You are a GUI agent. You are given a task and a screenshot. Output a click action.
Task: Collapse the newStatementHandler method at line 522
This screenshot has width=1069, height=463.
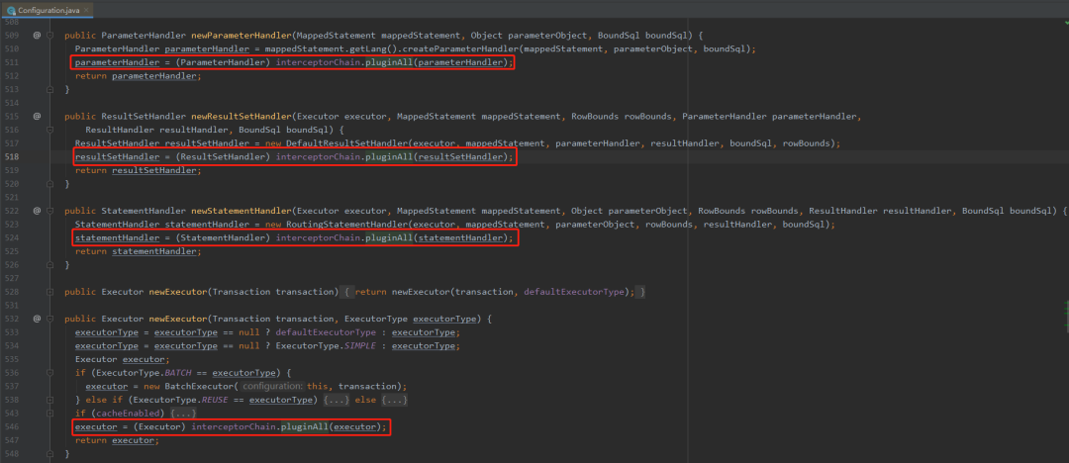(x=50, y=211)
